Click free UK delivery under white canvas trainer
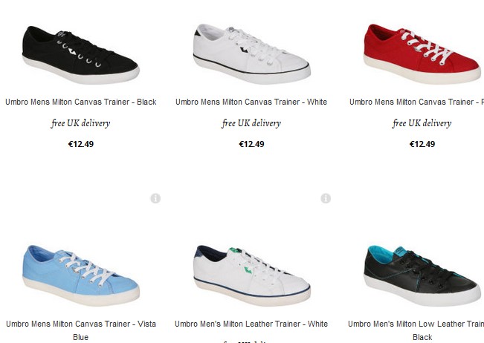The height and width of the screenshot is (343, 484). pos(251,123)
